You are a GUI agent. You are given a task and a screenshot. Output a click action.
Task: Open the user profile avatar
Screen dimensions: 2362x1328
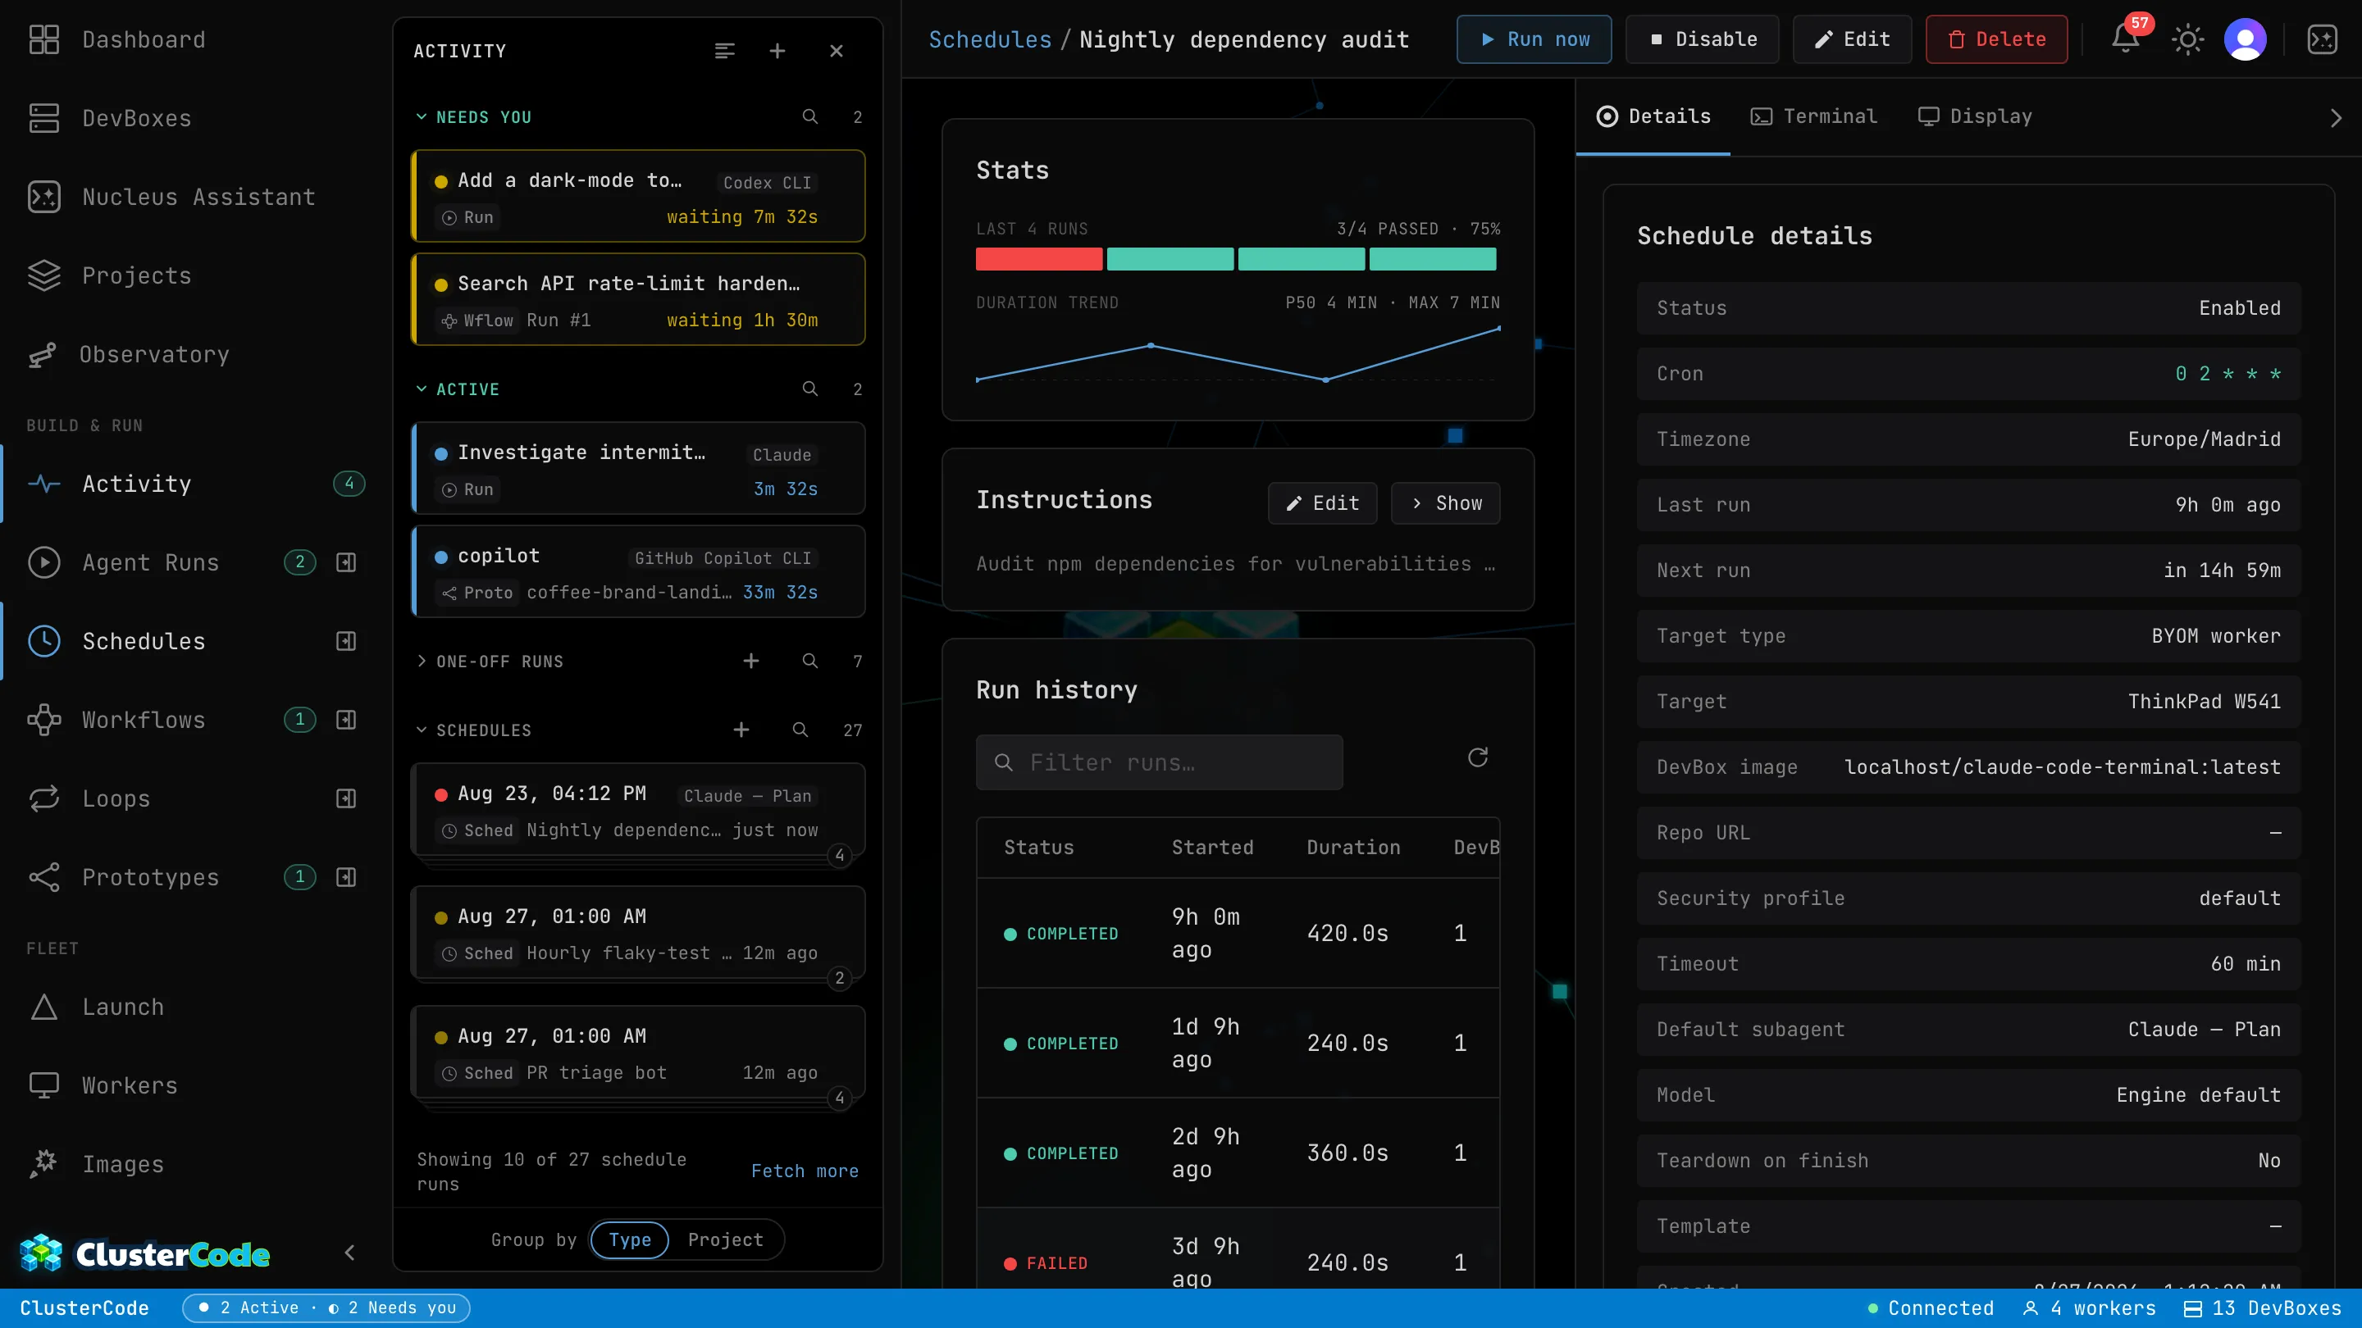[x=2246, y=39]
